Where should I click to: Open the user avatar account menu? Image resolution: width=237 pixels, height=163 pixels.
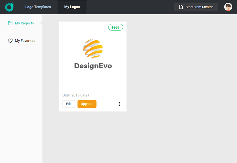click(228, 7)
